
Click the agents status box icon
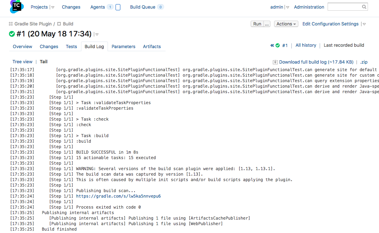point(118,7)
